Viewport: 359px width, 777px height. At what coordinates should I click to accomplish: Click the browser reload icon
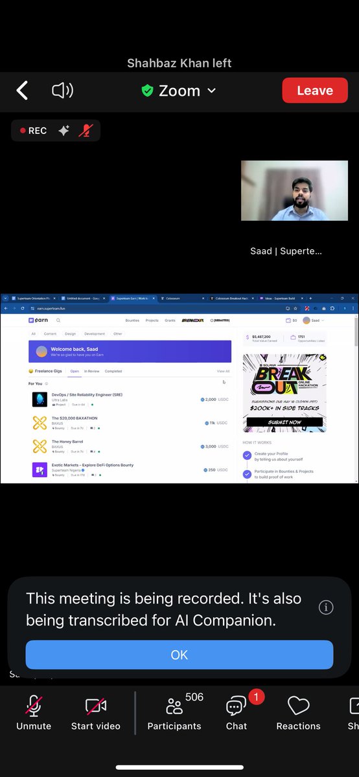[21, 309]
